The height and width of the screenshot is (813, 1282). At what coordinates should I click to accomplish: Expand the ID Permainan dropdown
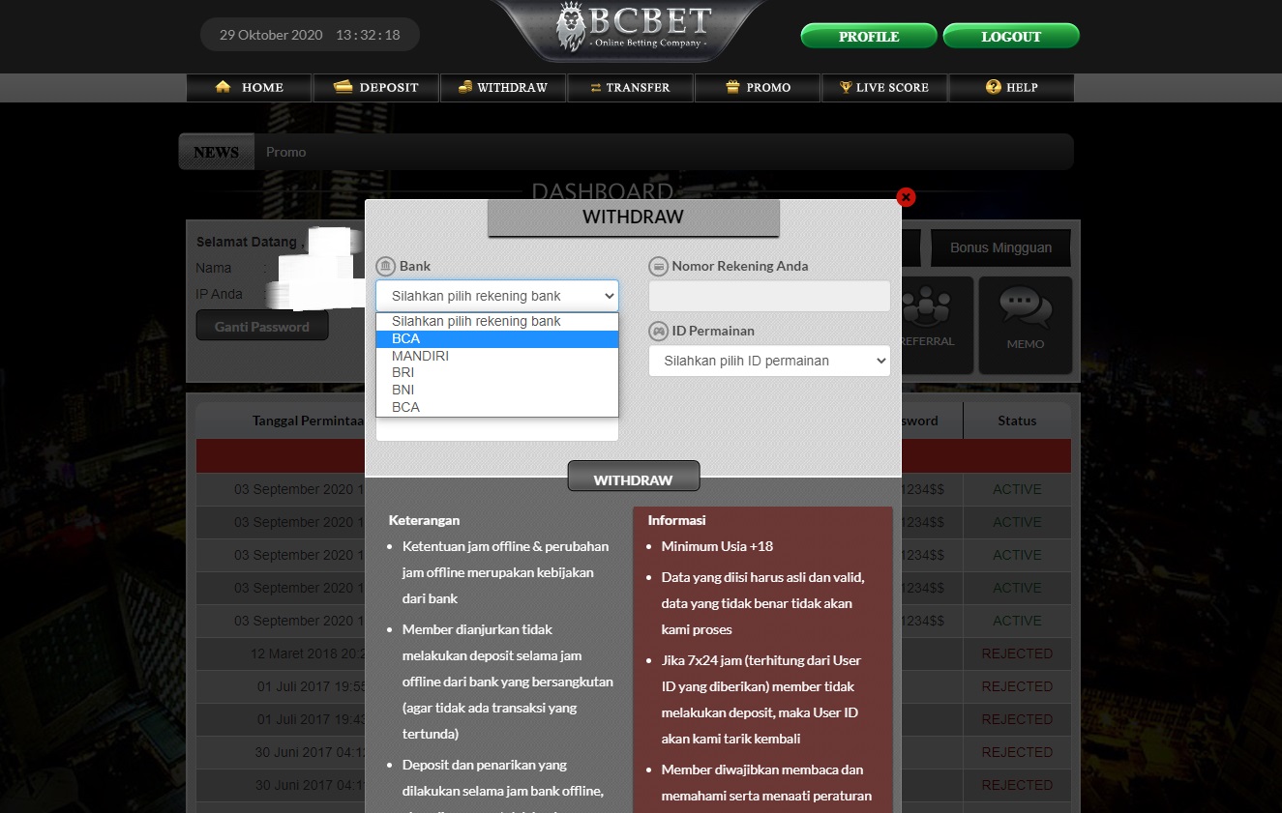[769, 361]
